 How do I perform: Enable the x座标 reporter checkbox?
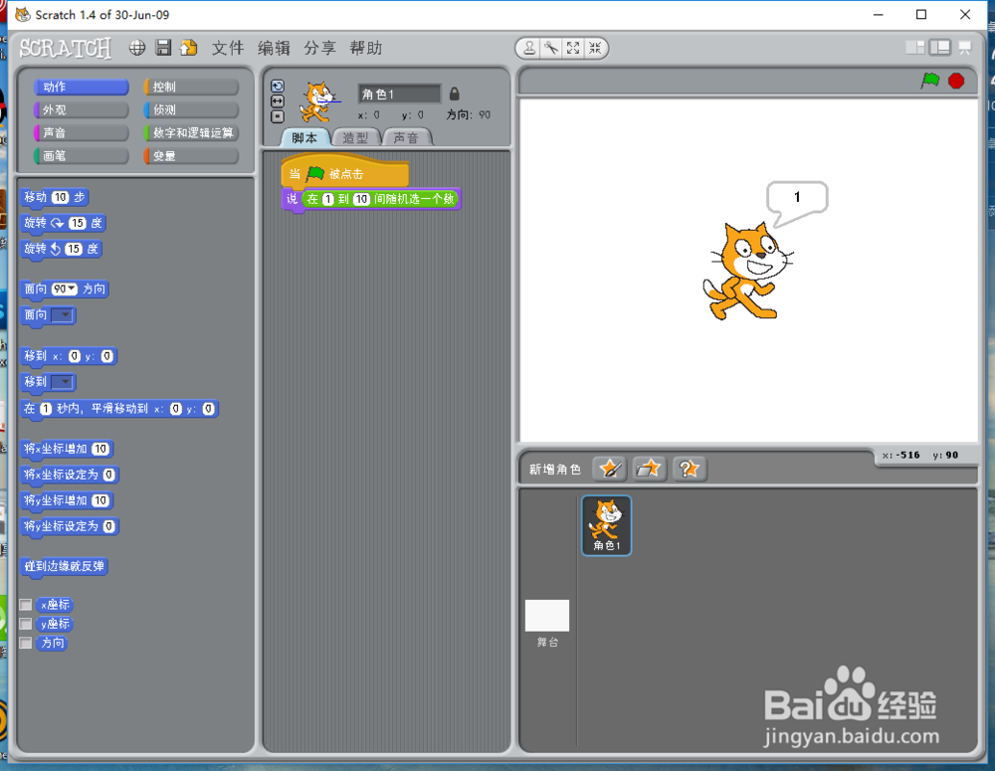point(25,604)
